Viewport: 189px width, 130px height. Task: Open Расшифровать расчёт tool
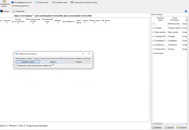pyautogui.click(x=21, y=3)
